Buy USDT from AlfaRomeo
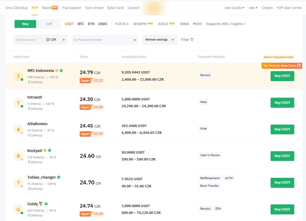The width and height of the screenshot is (306, 221). click(282, 129)
